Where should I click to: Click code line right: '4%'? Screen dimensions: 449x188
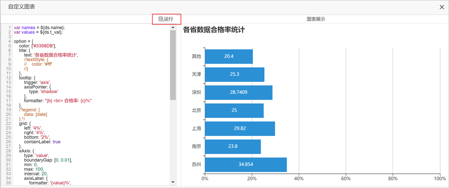coord(35,133)
